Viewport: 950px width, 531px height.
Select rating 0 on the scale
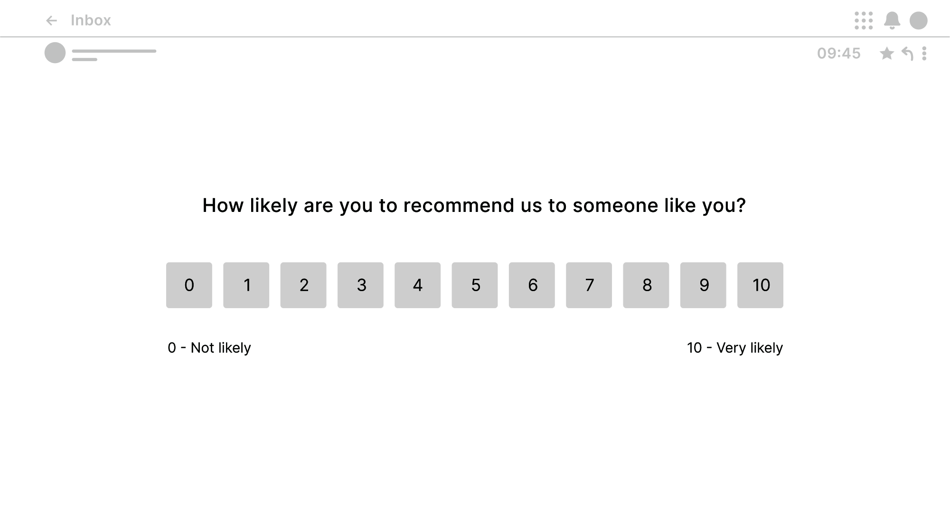(x=189, y=285)
